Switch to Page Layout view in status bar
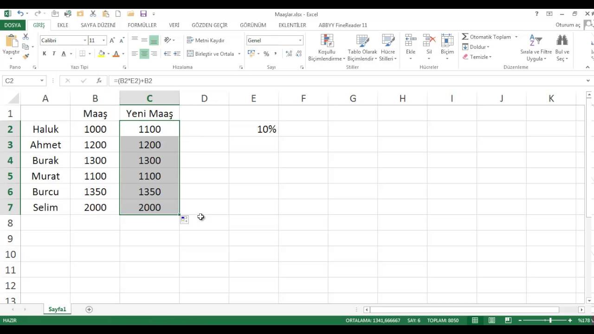Screen dimensions: 594x334 pyautogui.click(x=492, y=321)
